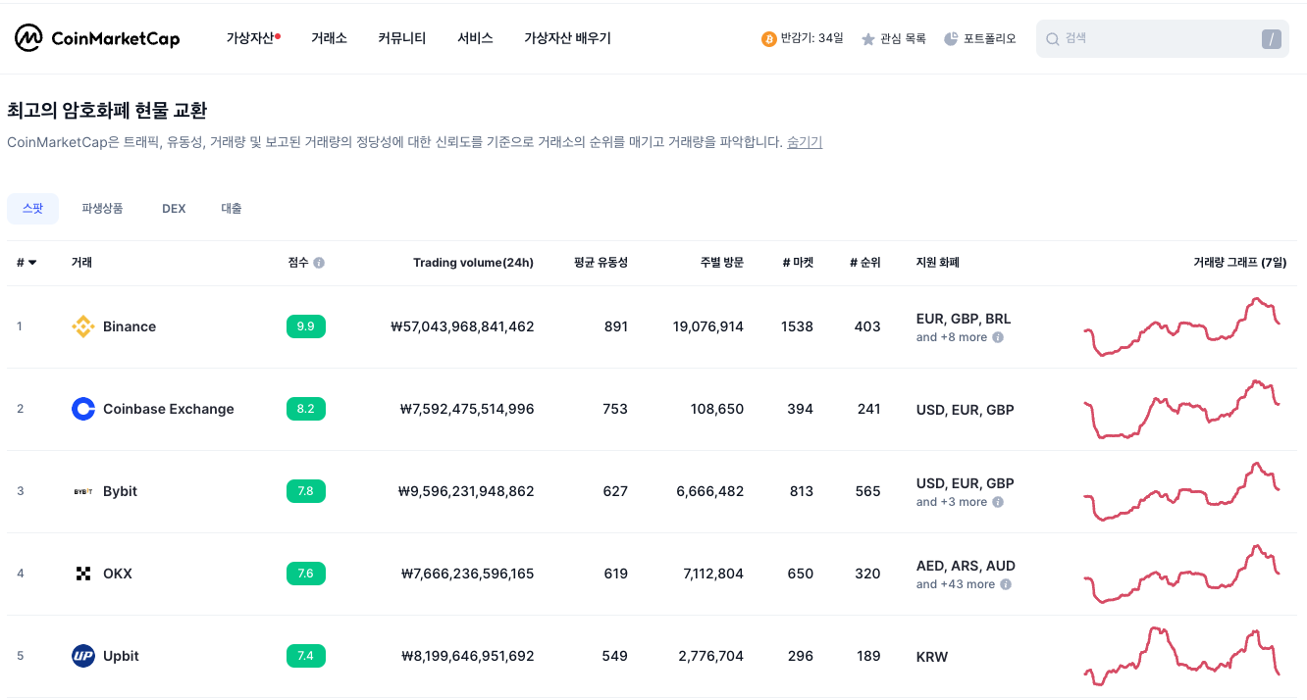The image size is (1307, 700).
Task: Click the 'and +8 more' currencies text
Action: click(x=952, y=337)
